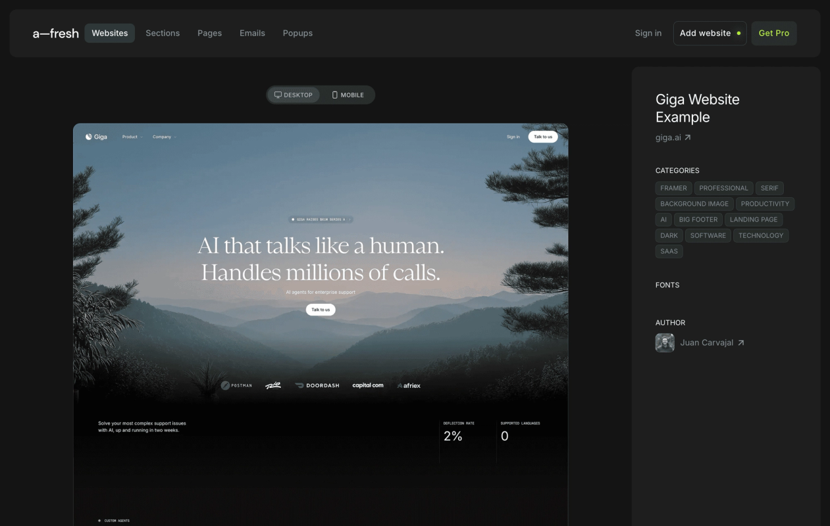Switch preview to Desktop view
The height and width of the screenshot is (526, 830).
coord(294,95)
